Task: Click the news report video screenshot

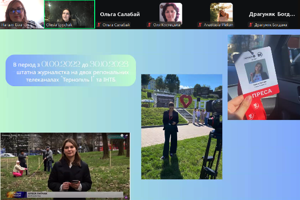Action: click(65, 164)
